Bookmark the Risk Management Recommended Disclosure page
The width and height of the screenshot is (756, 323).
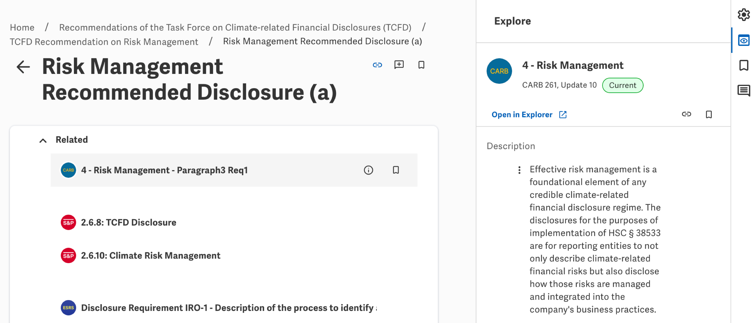point(421,65)
